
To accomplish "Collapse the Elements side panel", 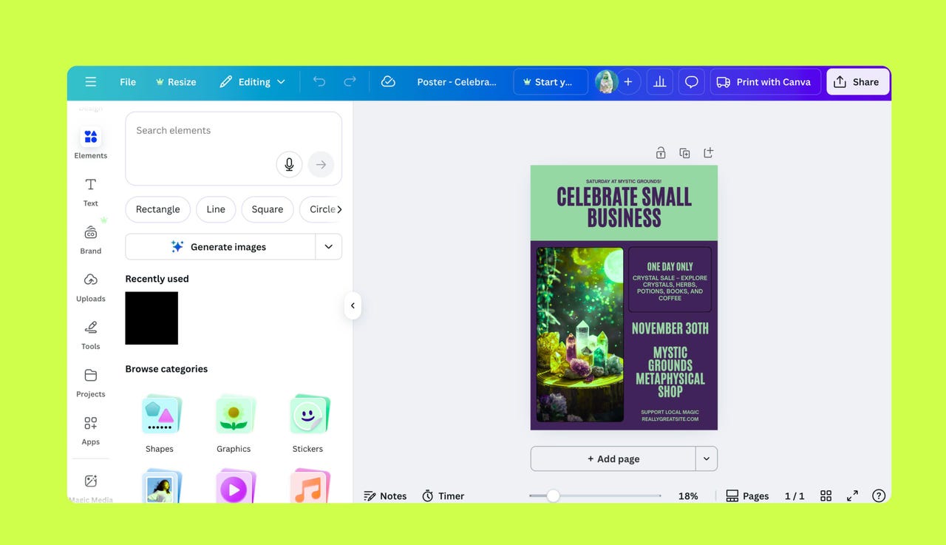I will [353, 305].
